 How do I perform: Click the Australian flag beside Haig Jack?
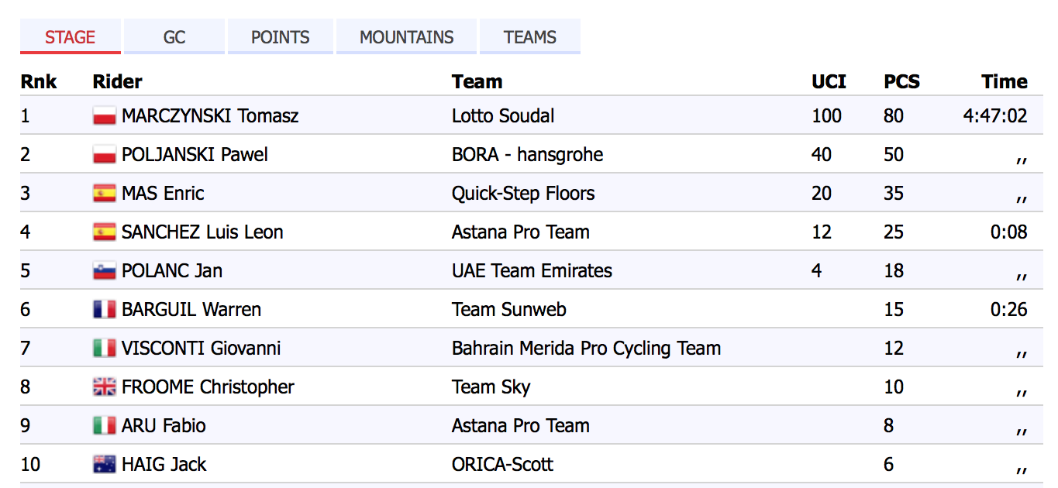point(104,465)
